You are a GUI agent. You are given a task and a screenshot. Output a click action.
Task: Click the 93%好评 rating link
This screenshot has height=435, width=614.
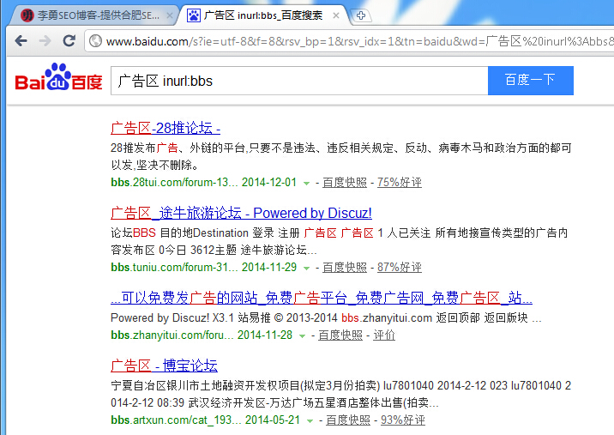(x=403, y=420)
